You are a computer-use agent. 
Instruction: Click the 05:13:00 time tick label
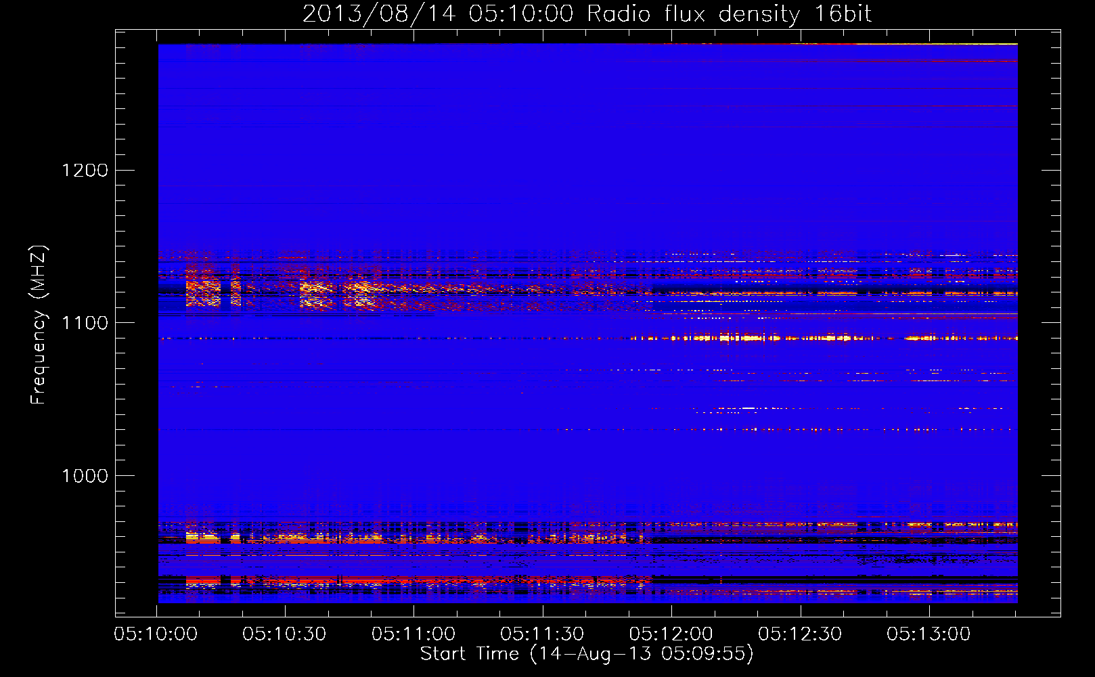click(x=929, y=634)
